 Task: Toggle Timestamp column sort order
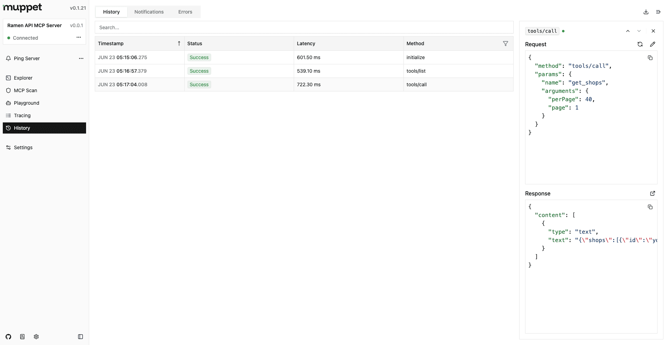(179, 43)
